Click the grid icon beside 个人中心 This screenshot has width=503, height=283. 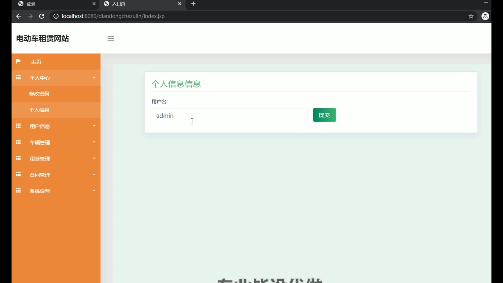click(x=18, y=78)
